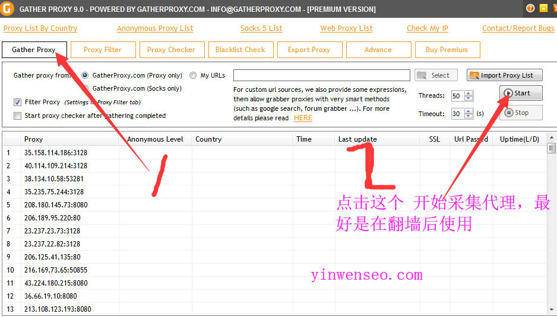Select proxy row 35.158.114.186:3128
557x317 pixels.
pos(275,153)
